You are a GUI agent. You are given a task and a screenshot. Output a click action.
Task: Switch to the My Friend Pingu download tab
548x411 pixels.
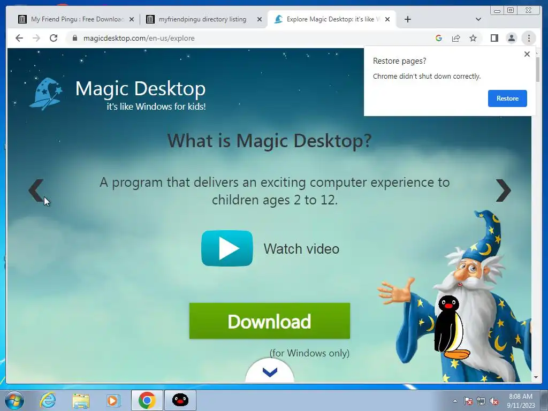tap(76, 19)
